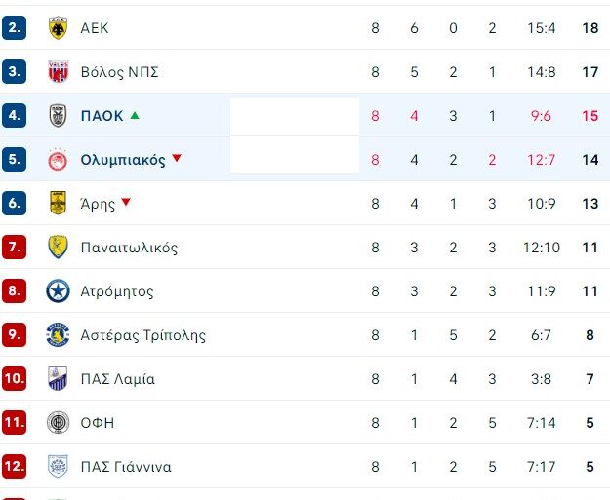Image resolution: width=610 pixels, height=500 pixels.
Task: Click the green up arrow beside ΠΑΟΚ
Action: tap(135, 115)
